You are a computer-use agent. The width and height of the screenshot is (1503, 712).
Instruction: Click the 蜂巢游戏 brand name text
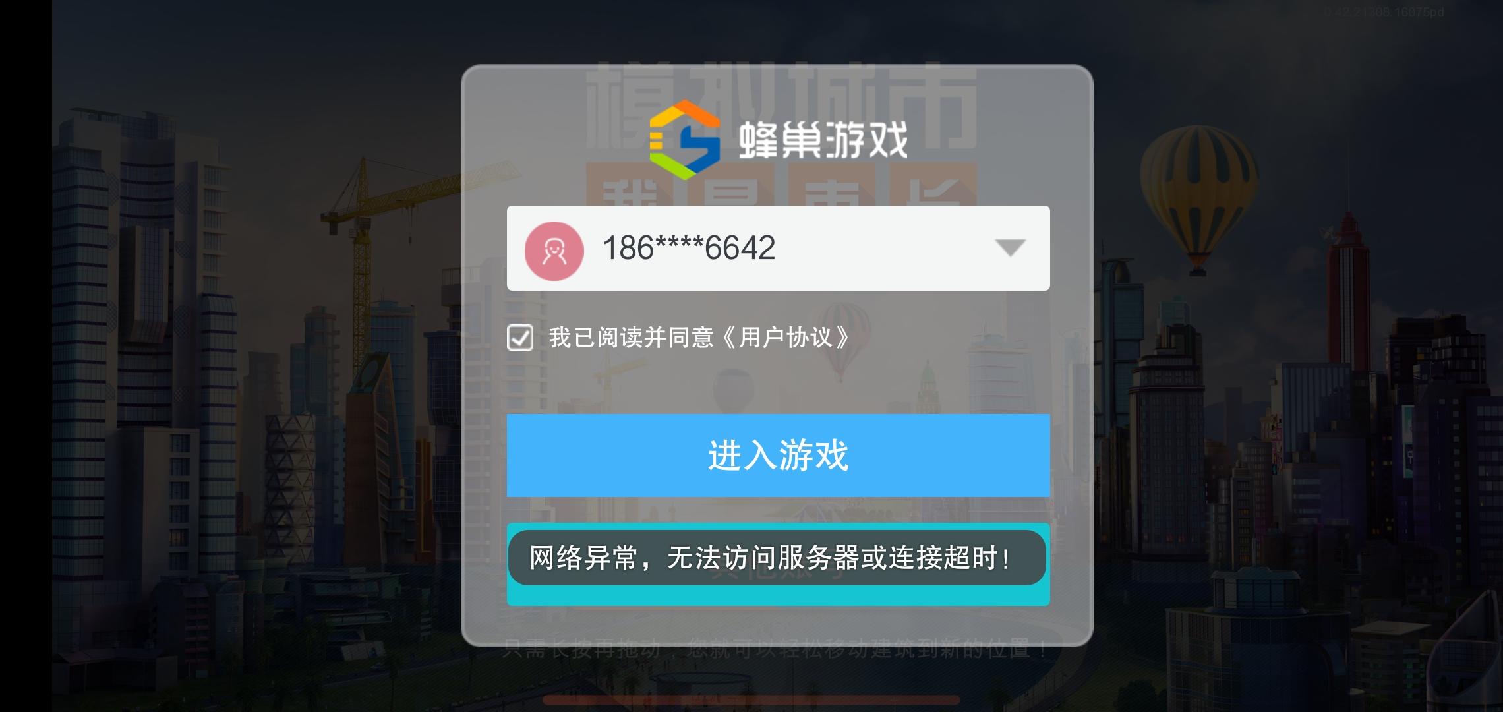point(823,140)
